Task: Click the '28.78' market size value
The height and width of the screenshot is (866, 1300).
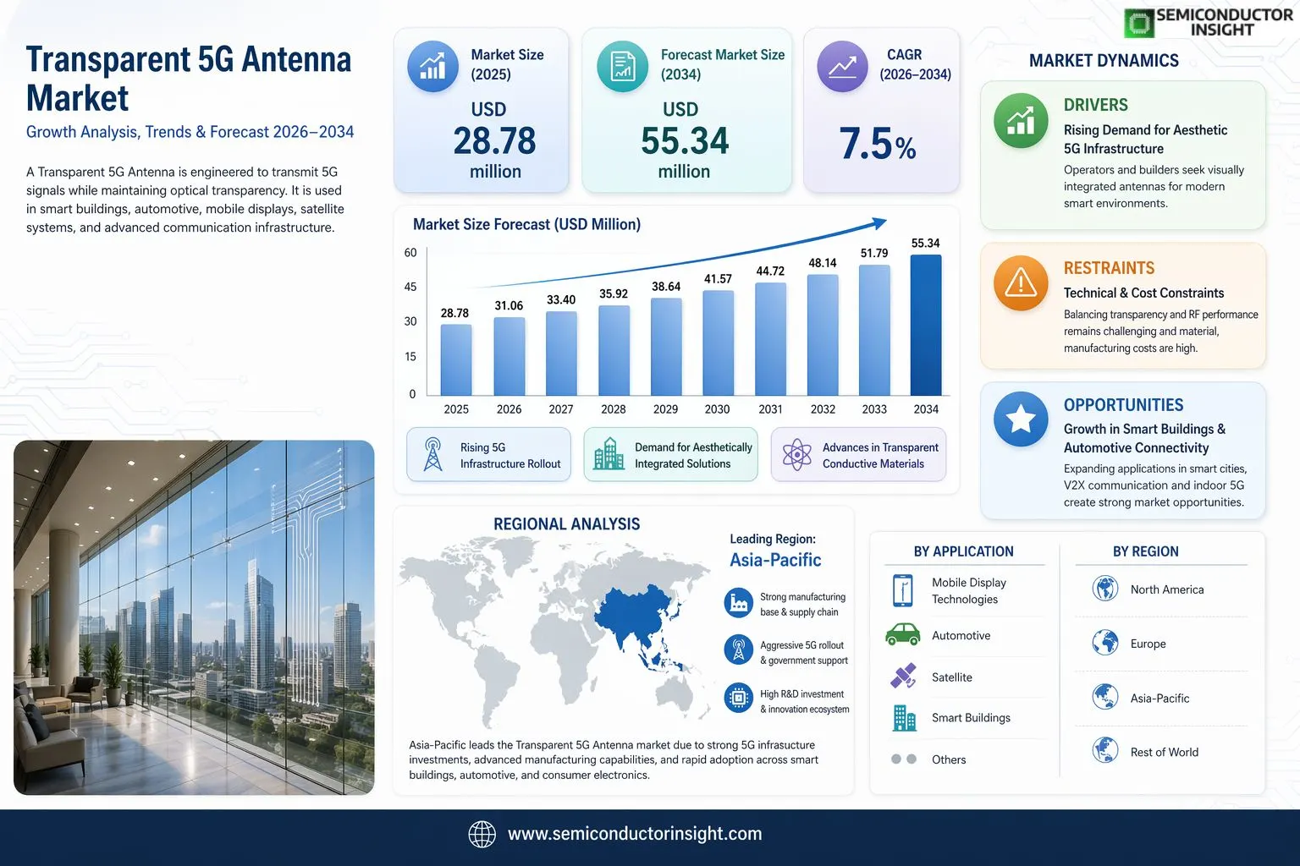Action: click(x=494, y=140)
